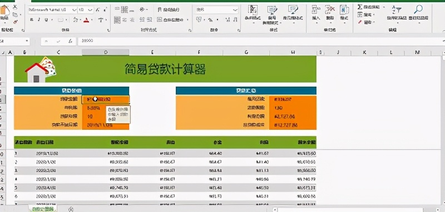Toggle Bold formatting
This screenshot has width=445, height=212.
tap(32, 20)
